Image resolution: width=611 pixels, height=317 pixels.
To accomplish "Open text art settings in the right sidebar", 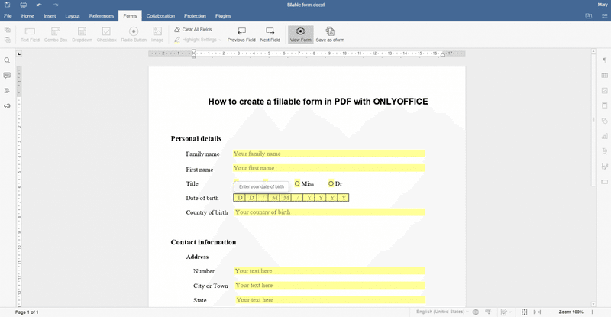I will click(604, 151).
